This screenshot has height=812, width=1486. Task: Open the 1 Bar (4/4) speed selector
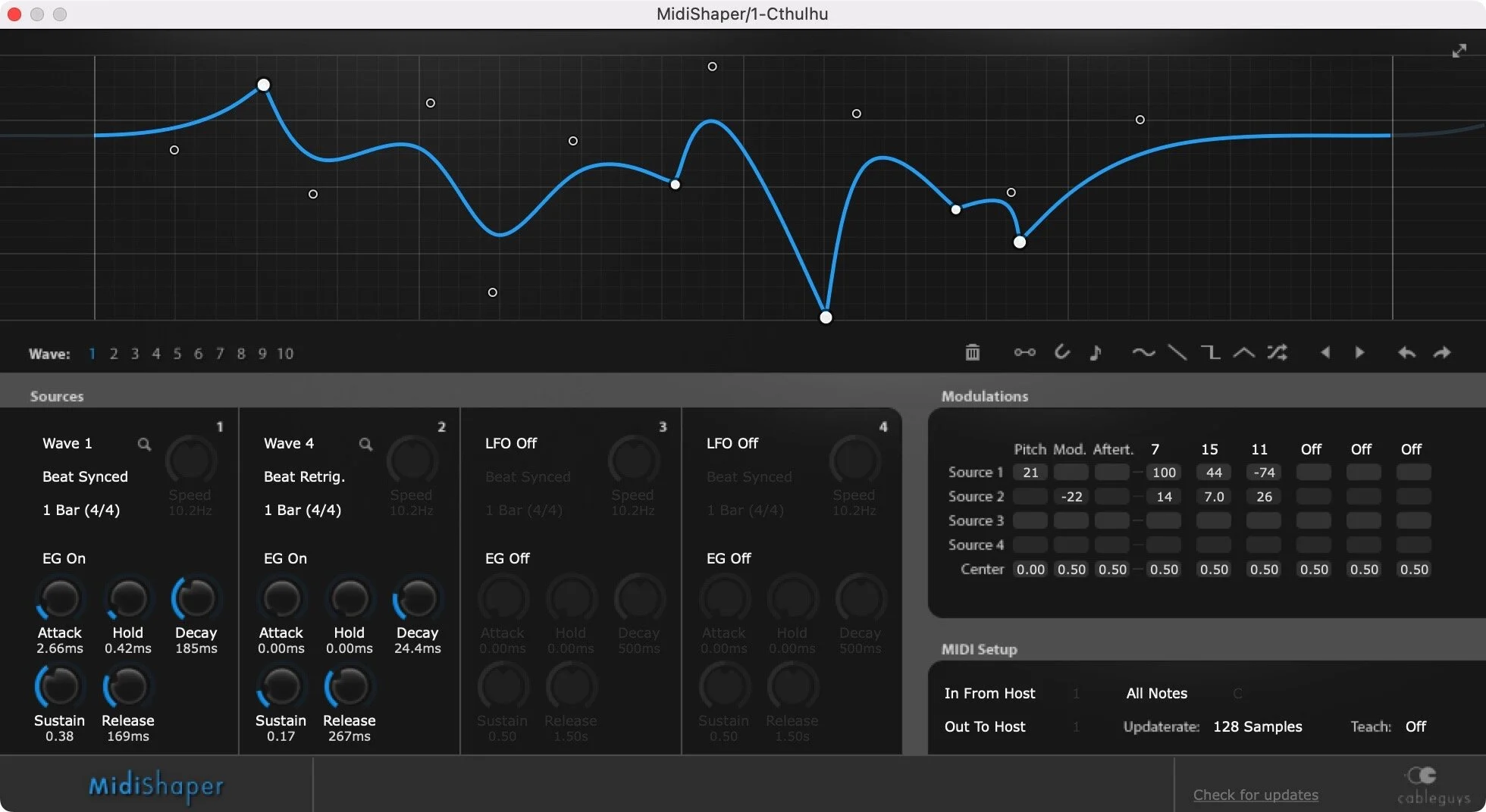coord(80,510)
